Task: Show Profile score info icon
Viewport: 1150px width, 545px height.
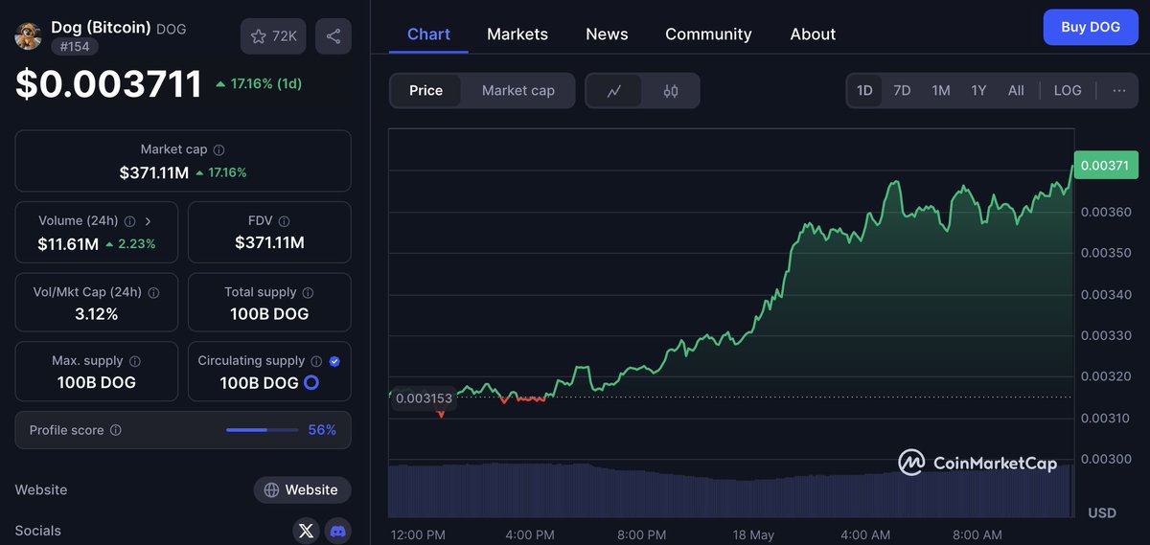Action: [x=115, y=431]
